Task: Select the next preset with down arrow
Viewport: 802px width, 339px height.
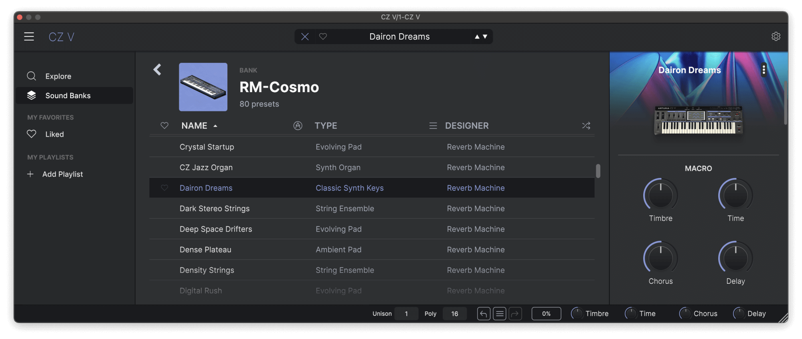Action: tap(485, 37)
